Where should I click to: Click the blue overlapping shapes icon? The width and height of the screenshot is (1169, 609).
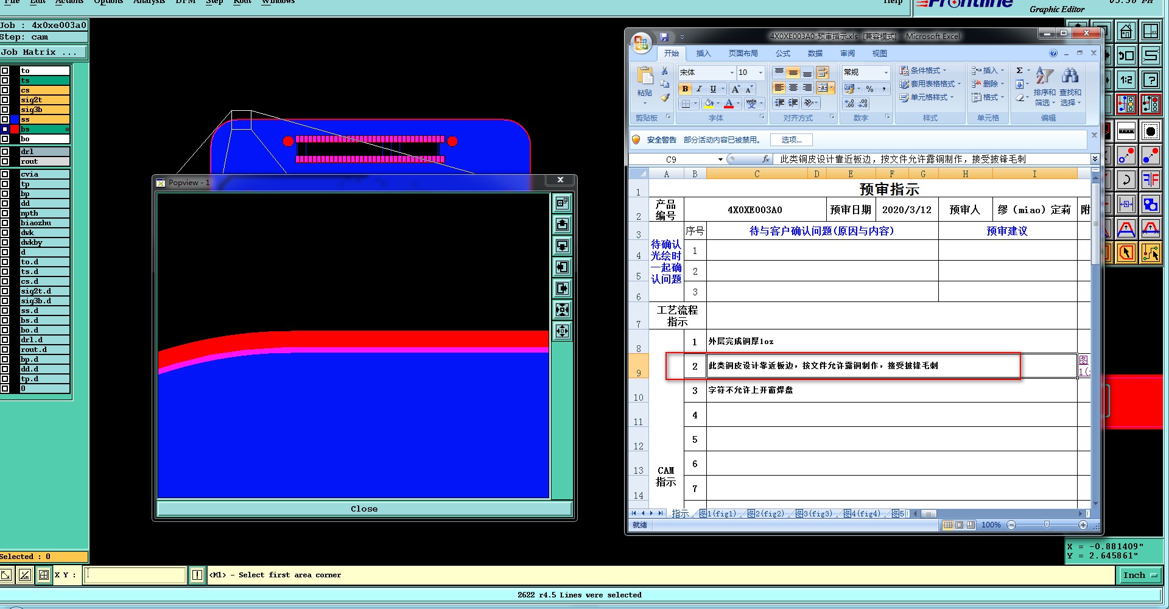[1151, 204]
